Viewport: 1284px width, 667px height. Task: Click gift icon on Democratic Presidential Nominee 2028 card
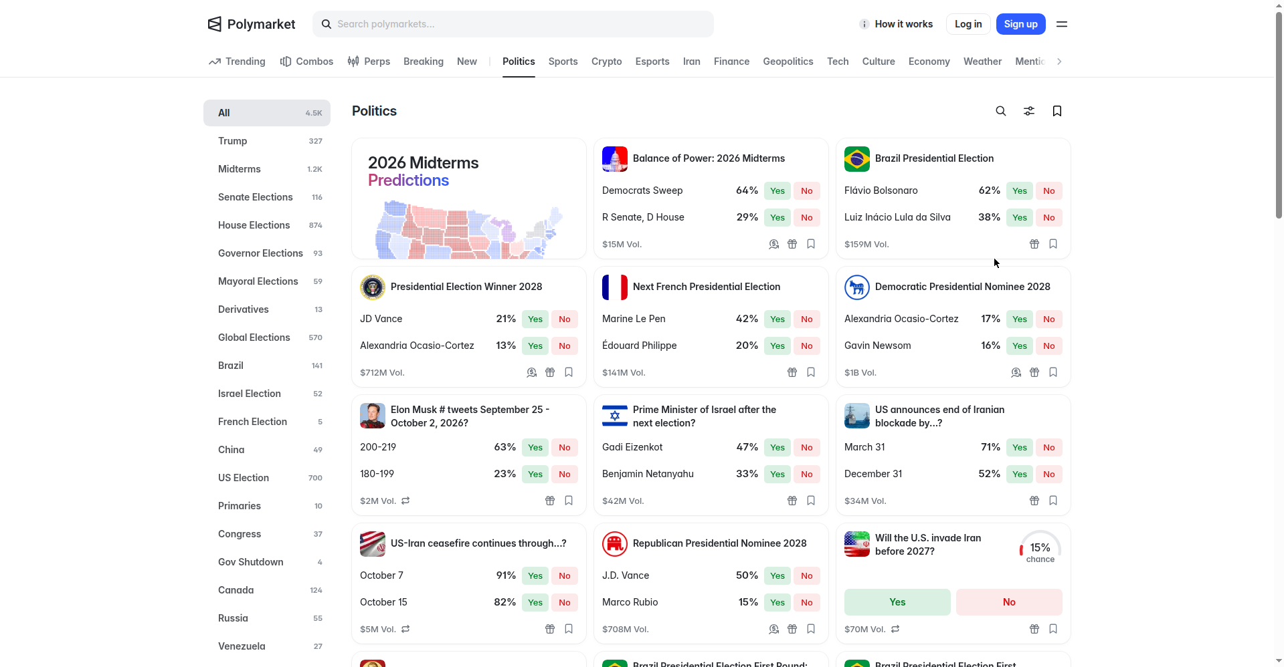pos(1034,372)
